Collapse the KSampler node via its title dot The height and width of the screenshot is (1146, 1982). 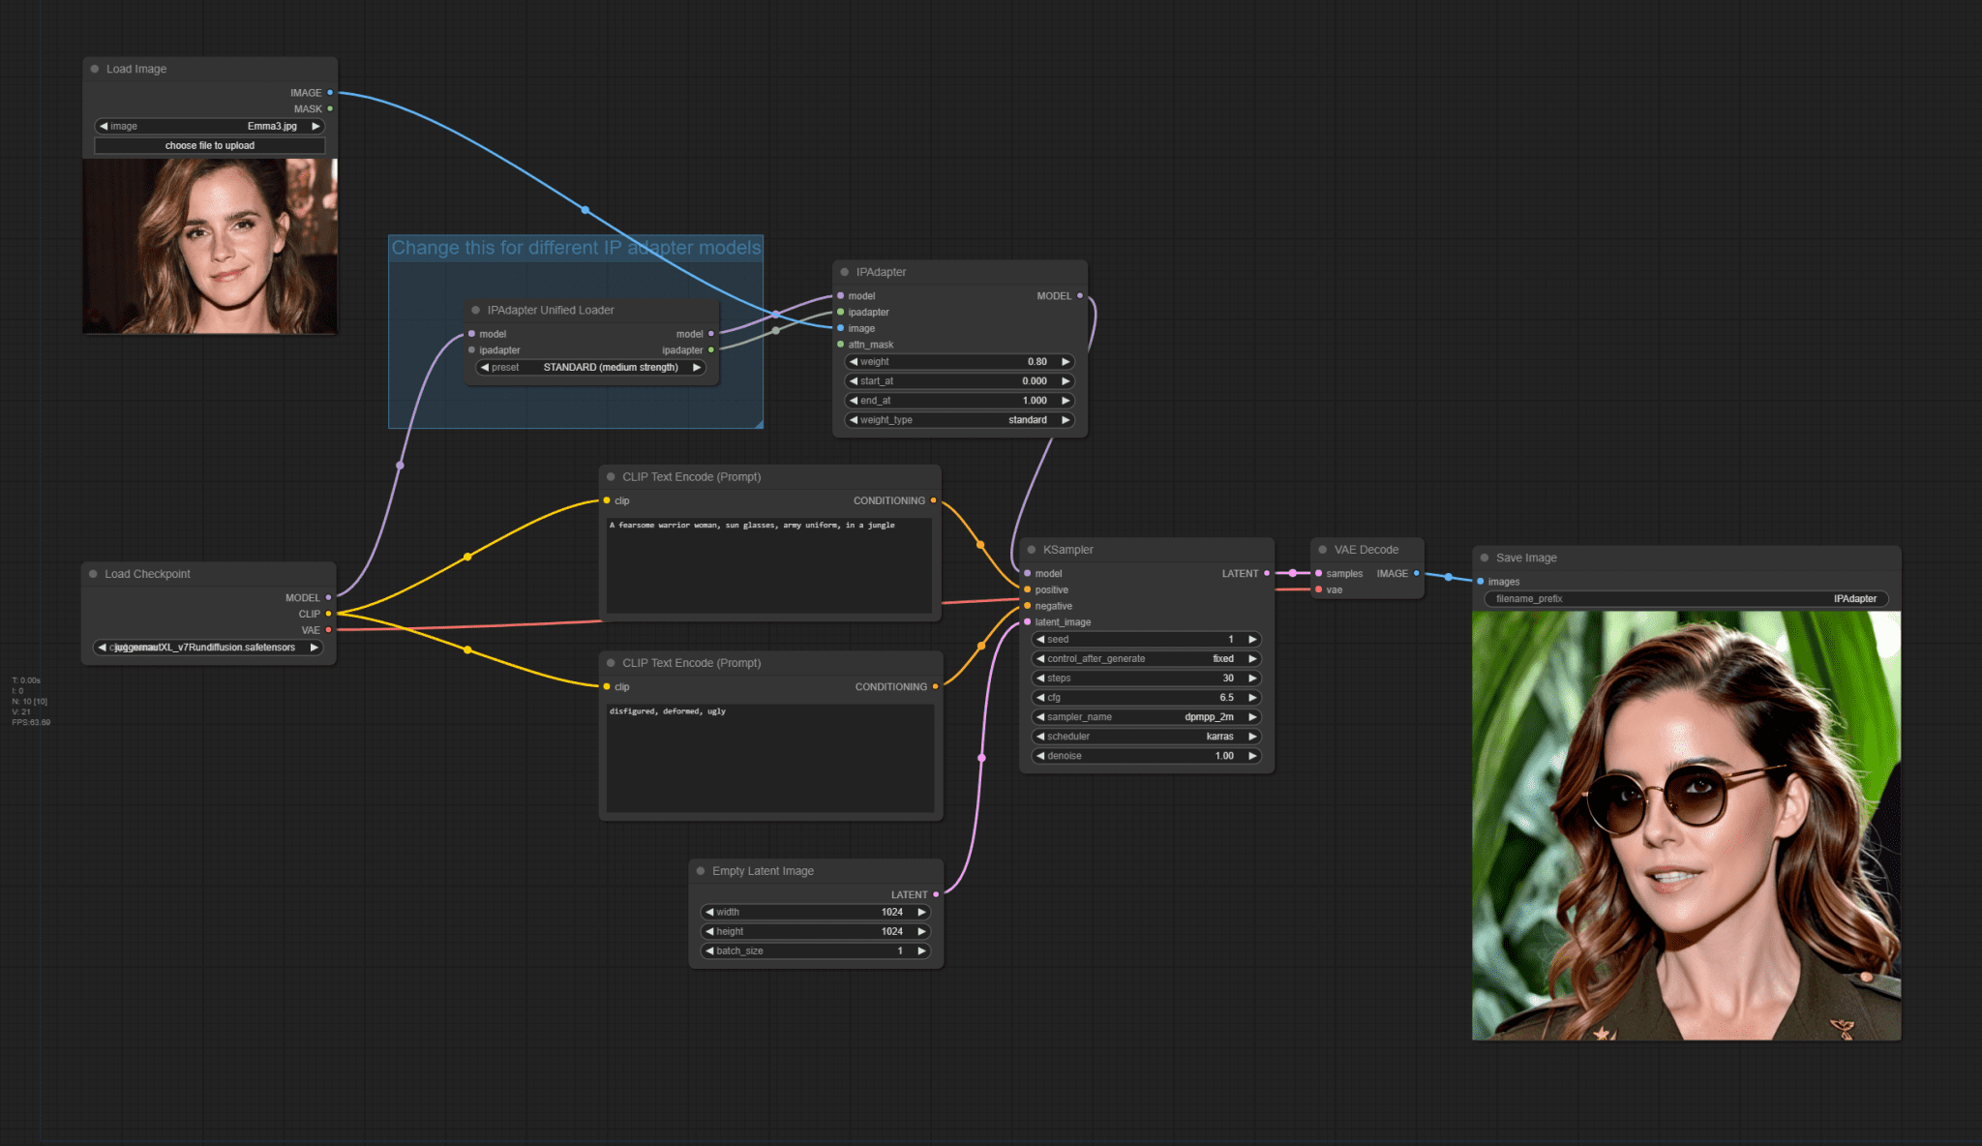1032,550
